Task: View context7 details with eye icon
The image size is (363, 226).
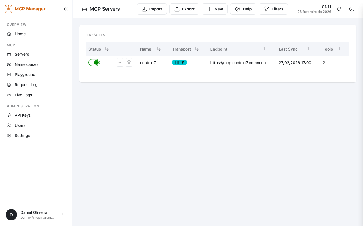Action: [120, 62]
